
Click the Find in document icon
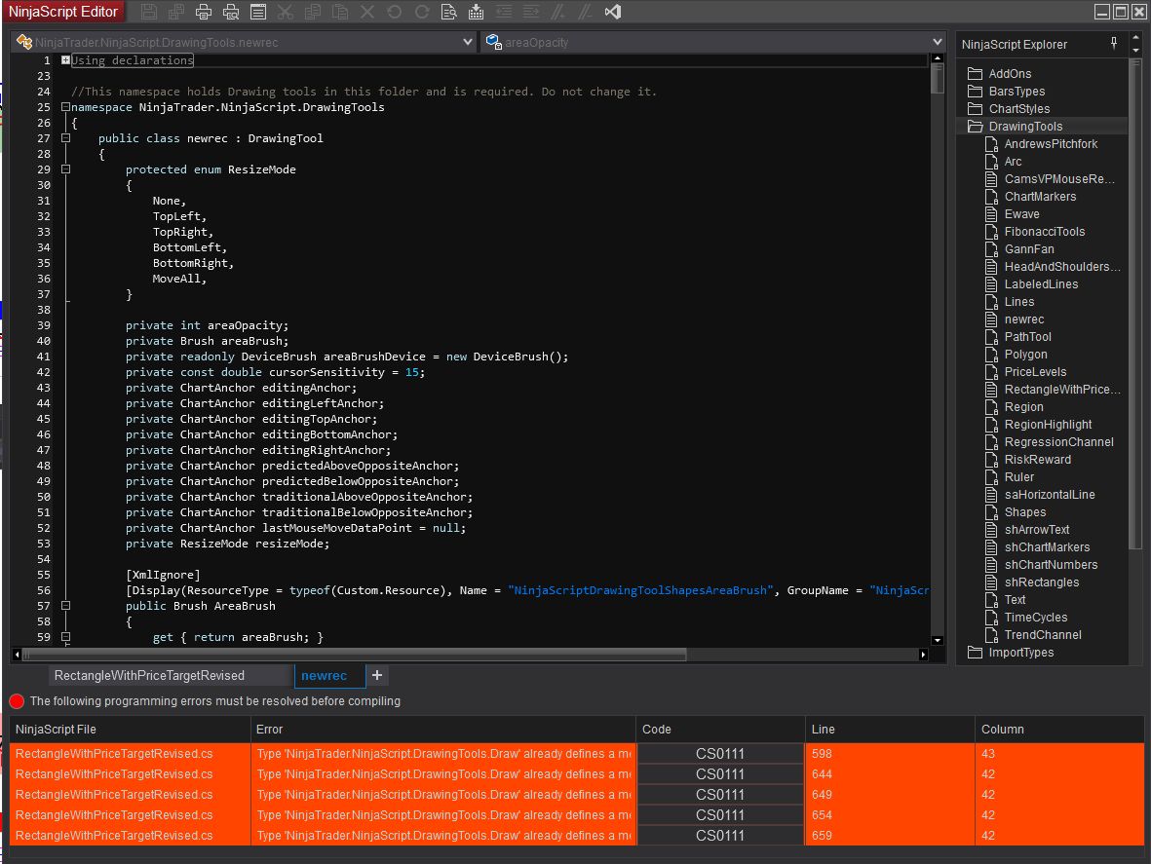[448, 12]
